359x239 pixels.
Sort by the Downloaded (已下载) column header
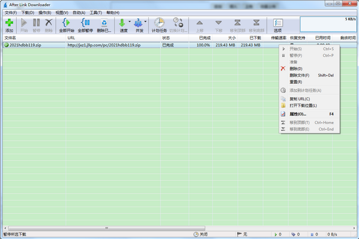(x=250, y=38)
